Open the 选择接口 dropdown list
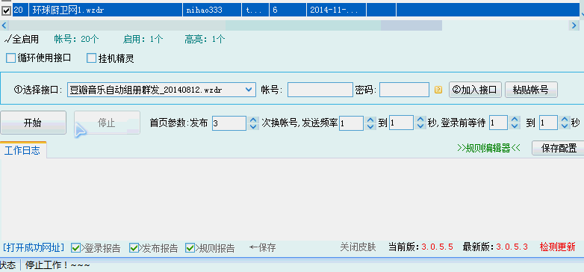584x272 pixels. tap(249, 90)
